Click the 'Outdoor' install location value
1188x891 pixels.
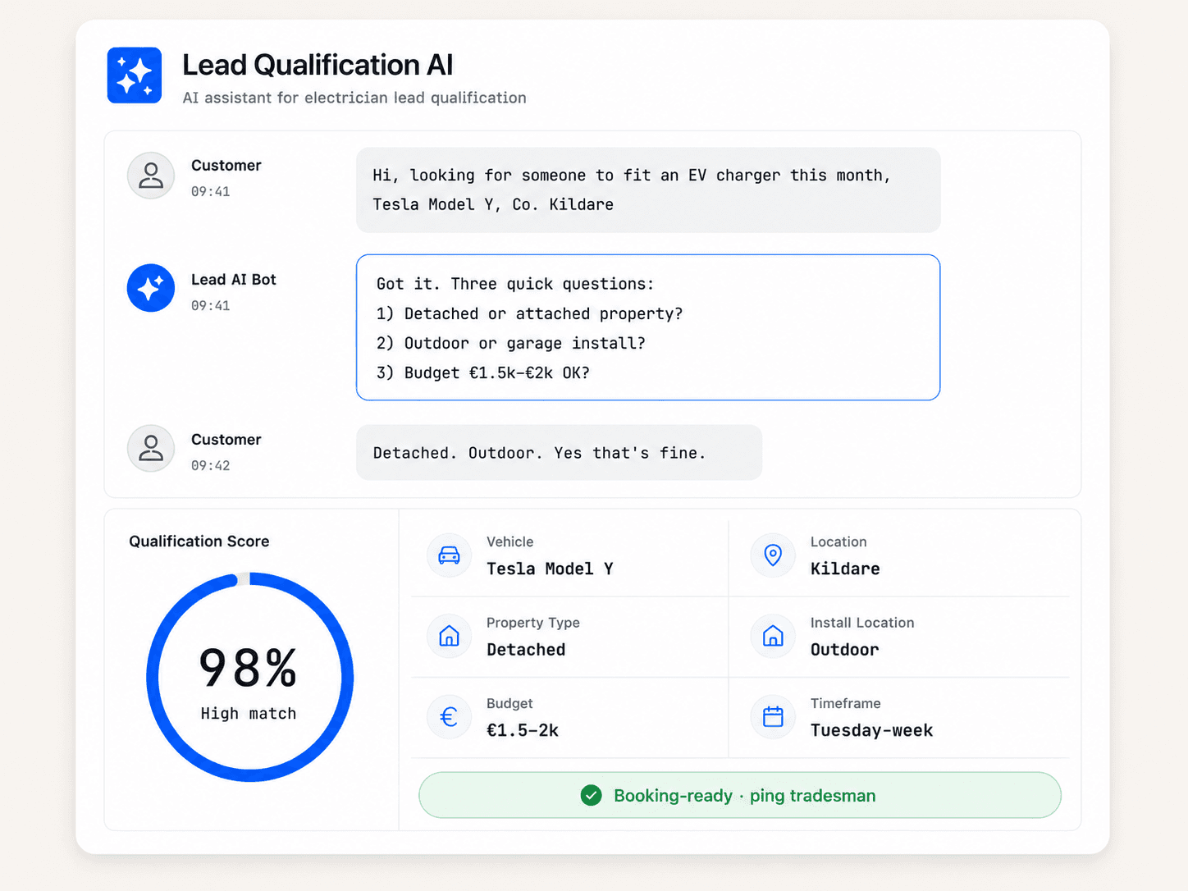[x=844, y=650]
